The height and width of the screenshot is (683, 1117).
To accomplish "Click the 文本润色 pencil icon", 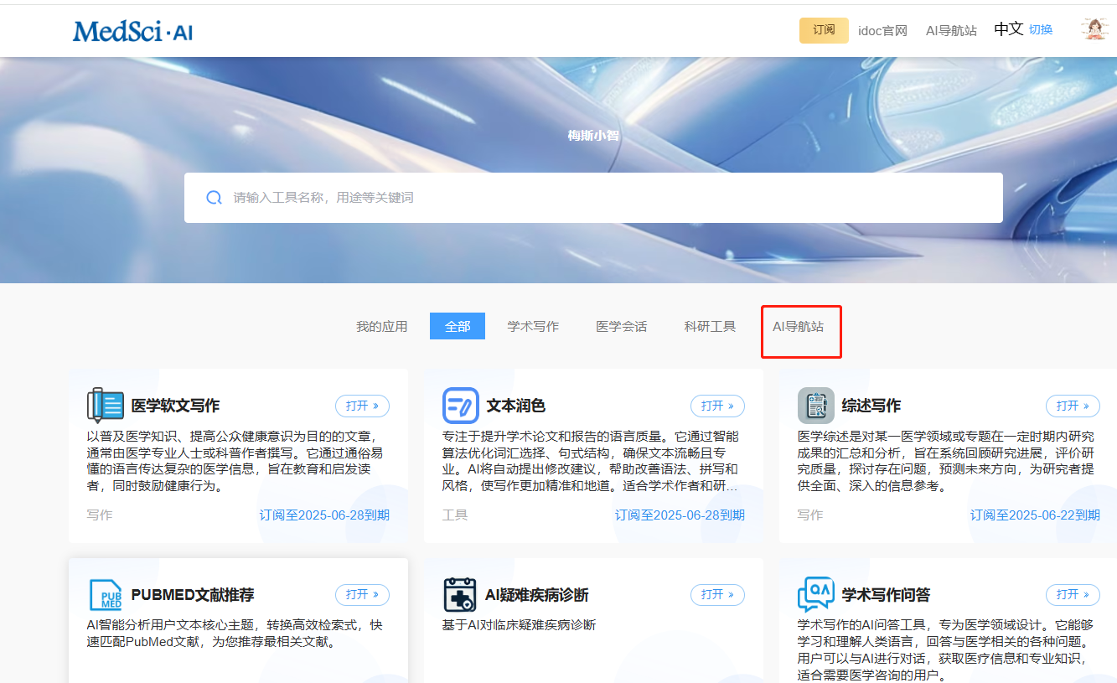I will tap(460, 406).
